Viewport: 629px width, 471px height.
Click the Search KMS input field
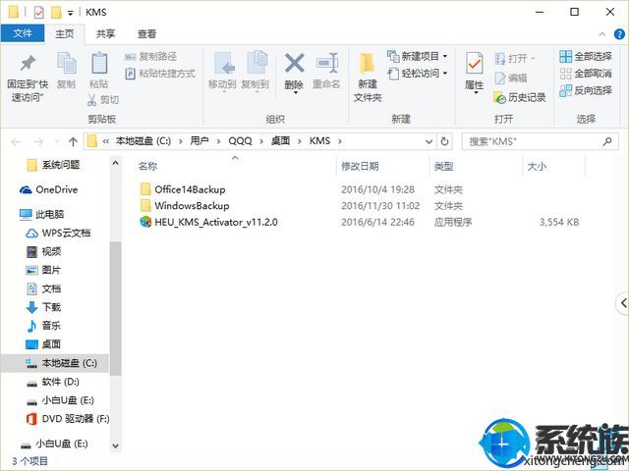click(x=540, y=141)
